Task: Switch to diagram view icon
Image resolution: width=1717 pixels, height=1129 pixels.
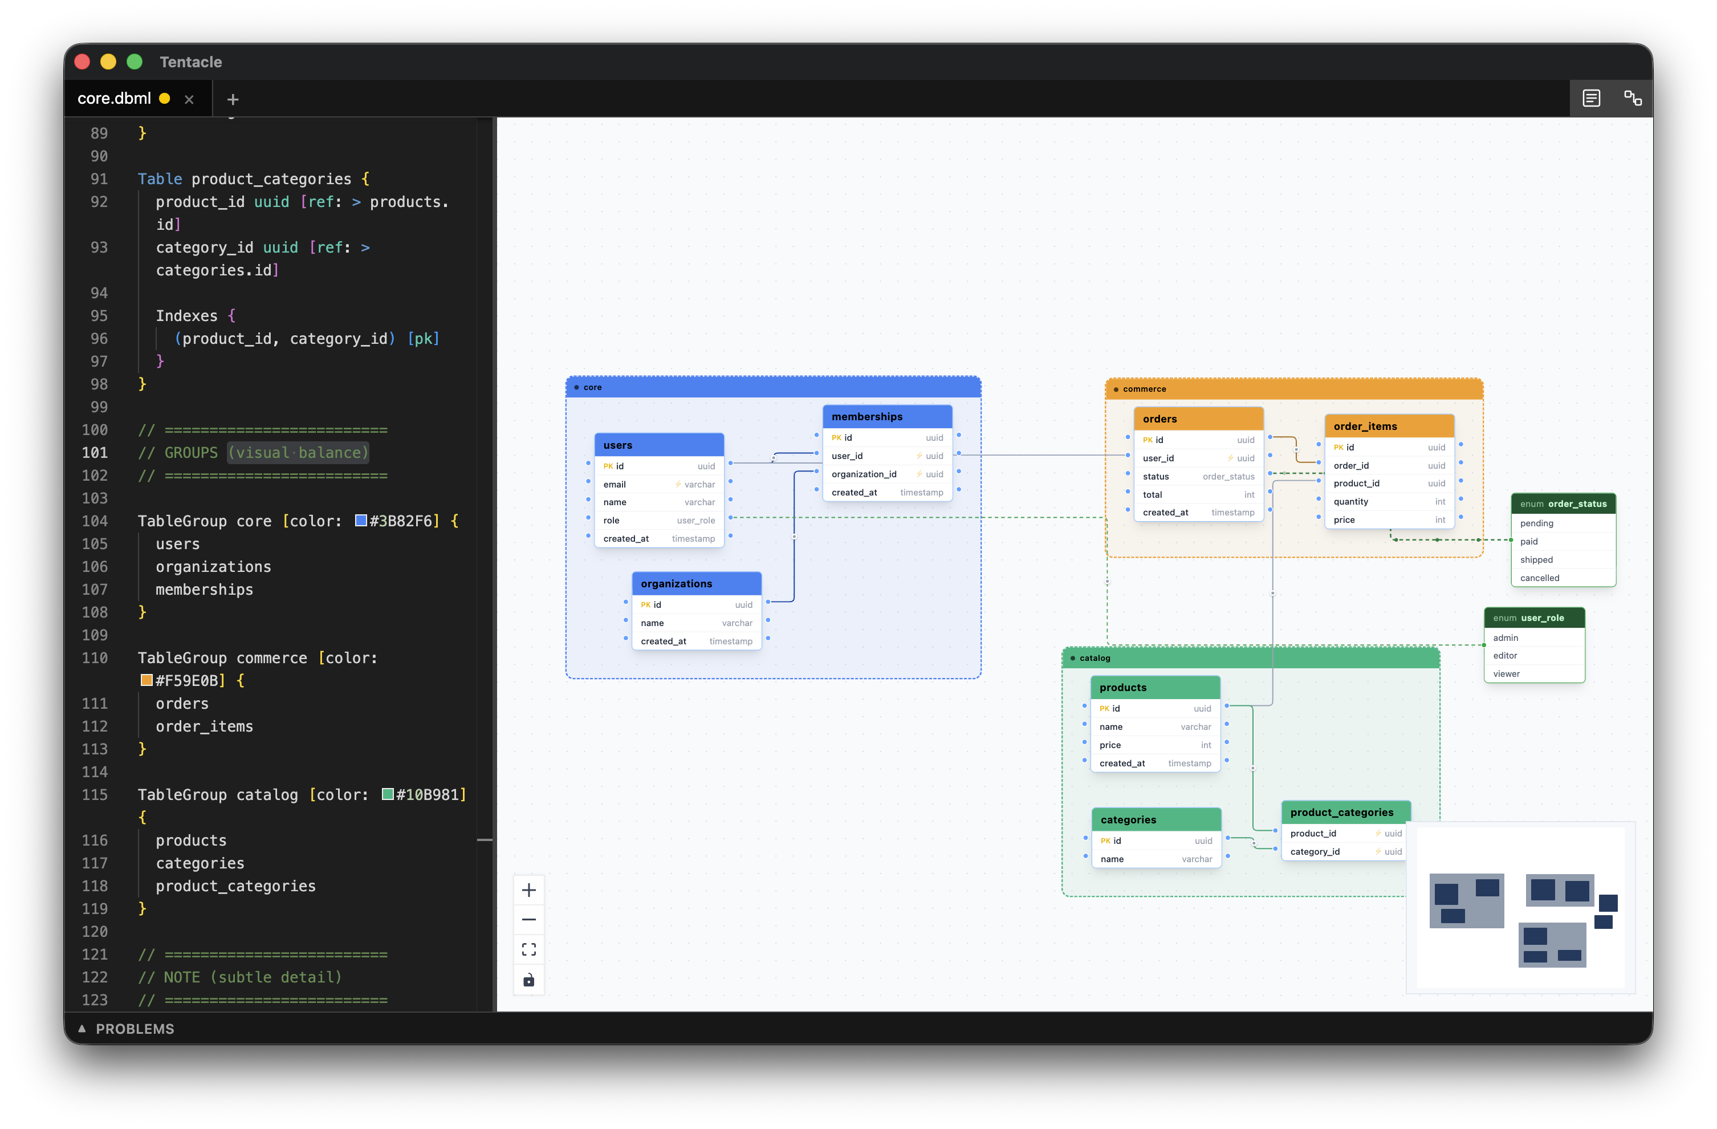Action: pos(1633,98)
